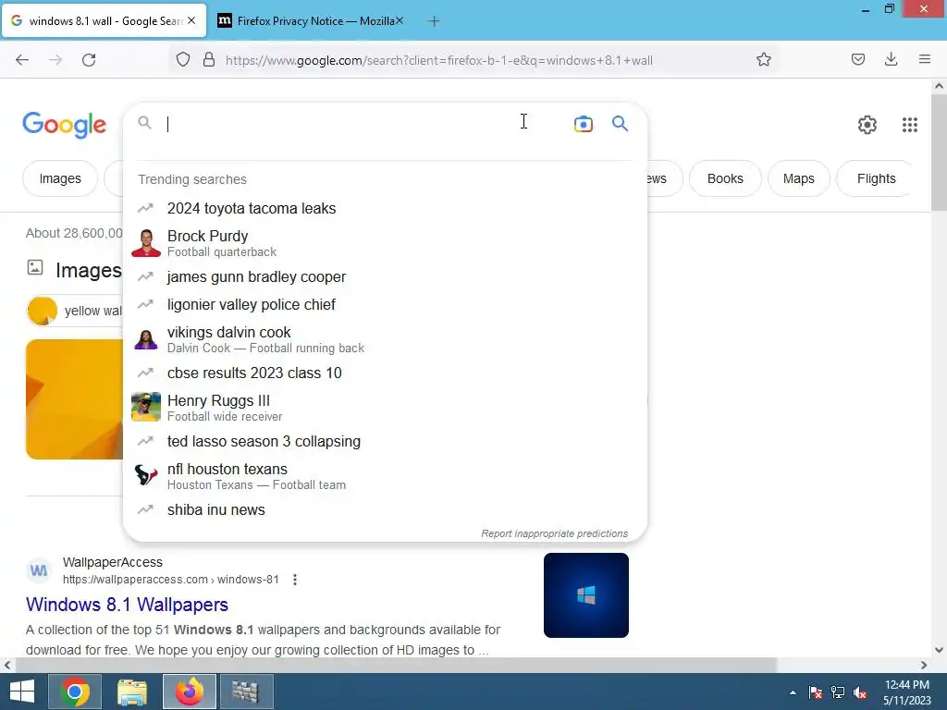Screen dimensions: 947x710
Task: Reload the current page
Action: [x=89, y=60]
